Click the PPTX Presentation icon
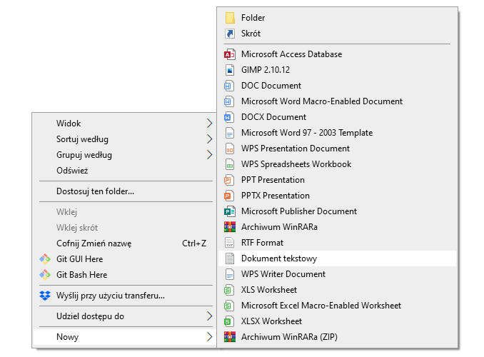 tap(229, 196)
